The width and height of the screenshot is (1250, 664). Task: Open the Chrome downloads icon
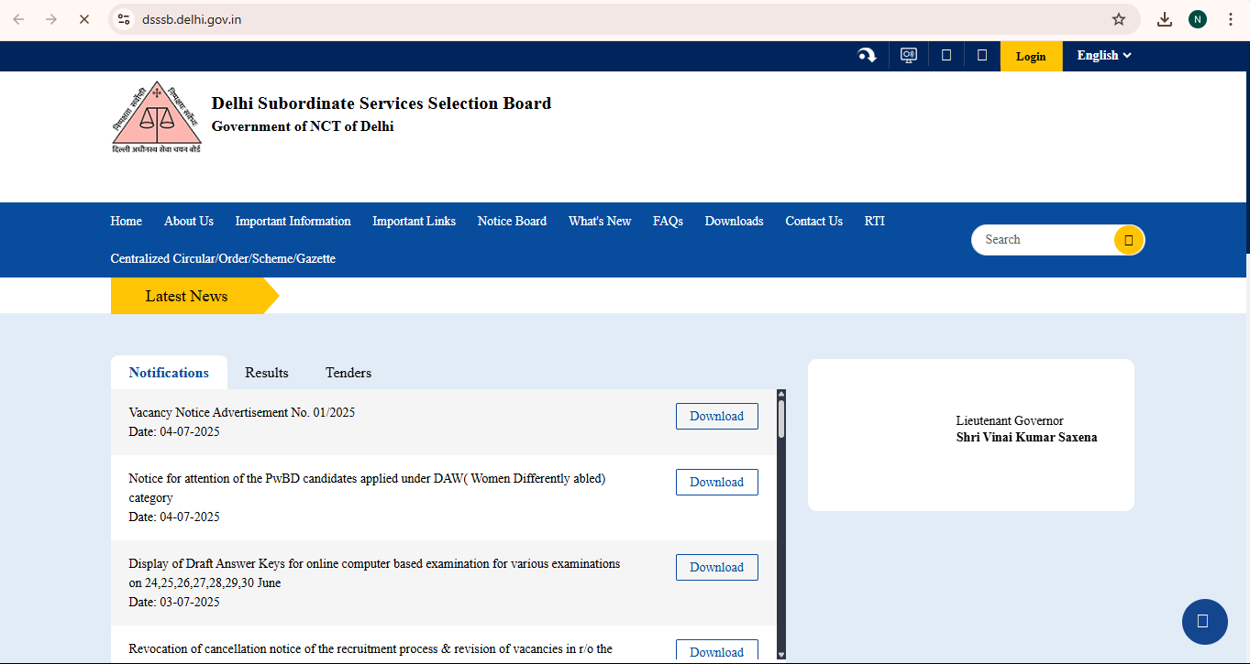point(1164,19)
